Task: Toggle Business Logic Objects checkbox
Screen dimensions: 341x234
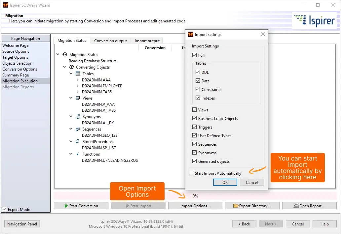Action: pos(194,118)
